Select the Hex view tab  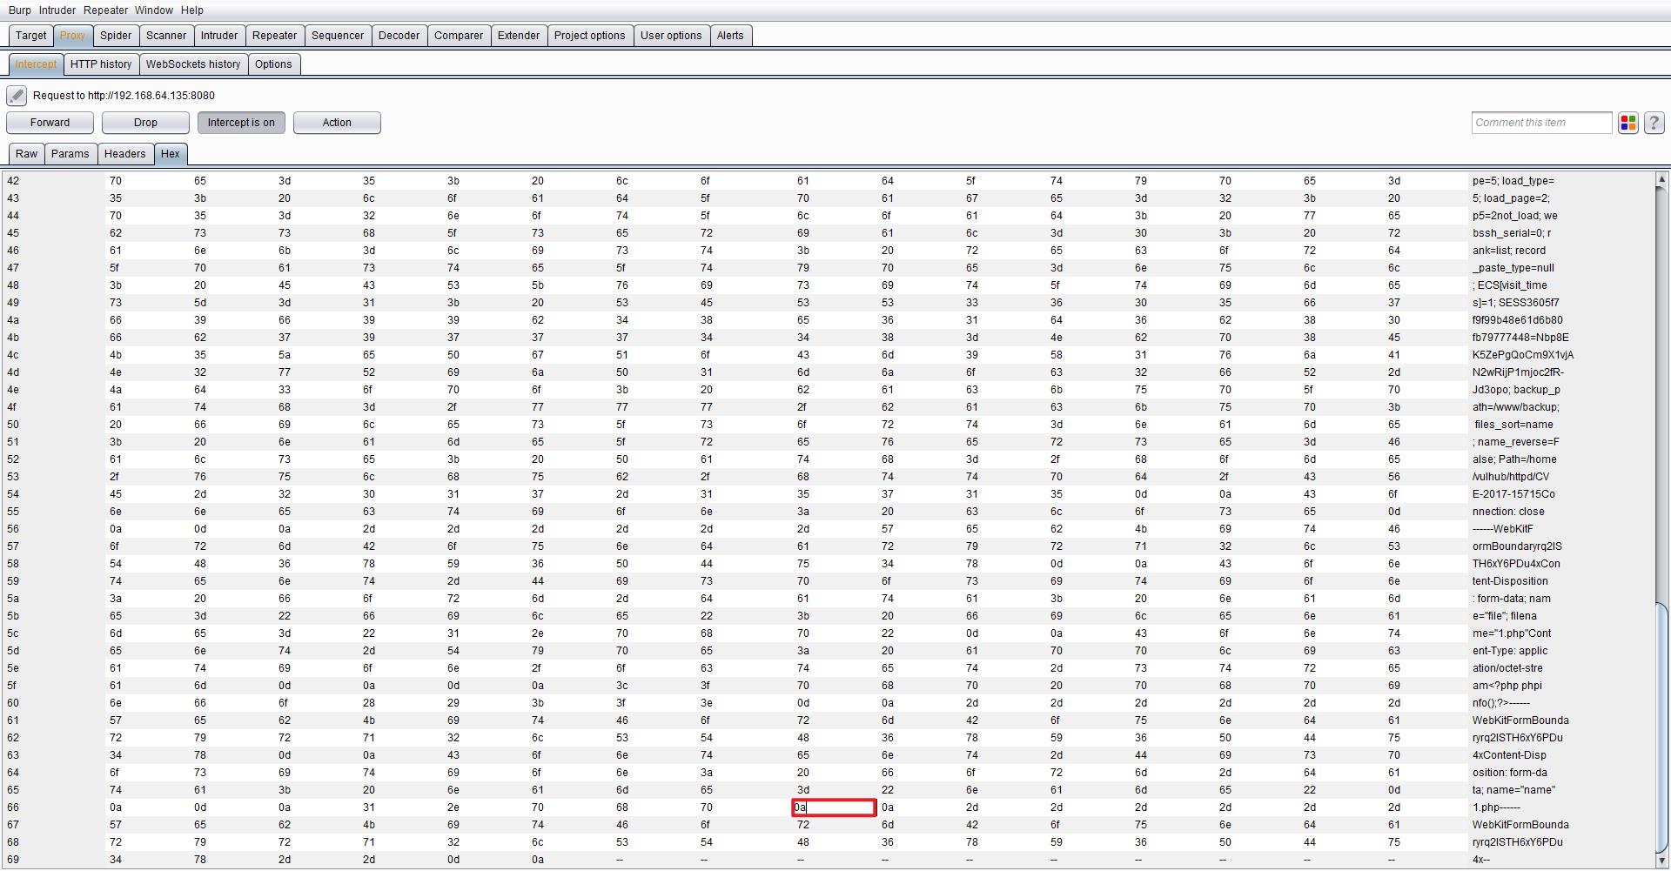[x=171, y=154]
